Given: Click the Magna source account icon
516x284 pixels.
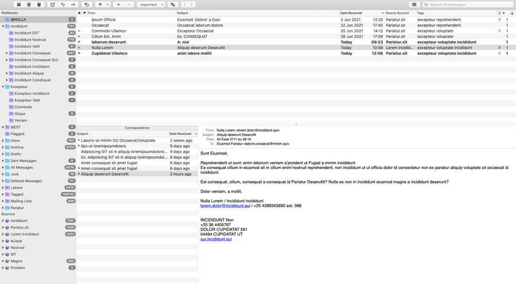Looking at the screenshot, I should pyautogui.click(x=7, y=261).
